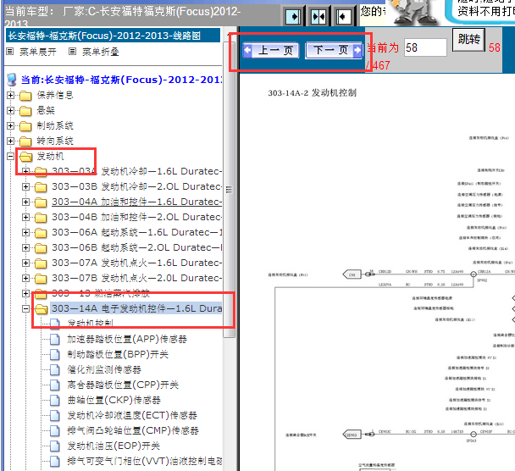Open the 悬架 folder icon
The height and width of the screenshot is (471, 515).
(x=25, y=111)
